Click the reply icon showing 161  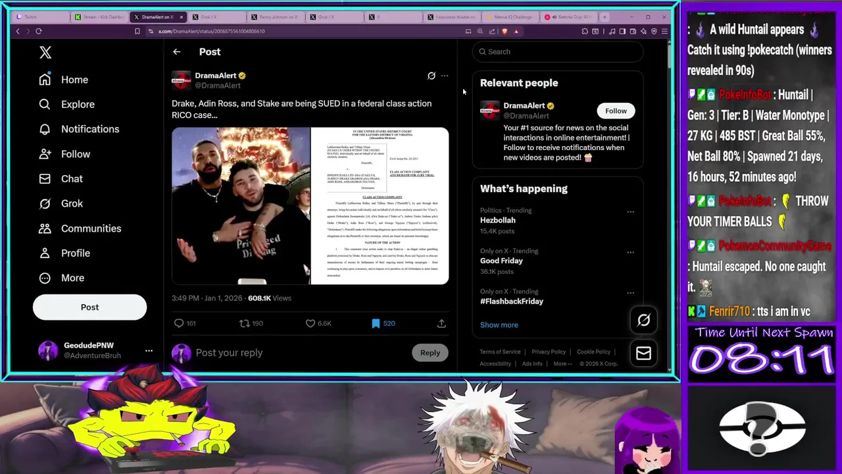tap(185, 323)
